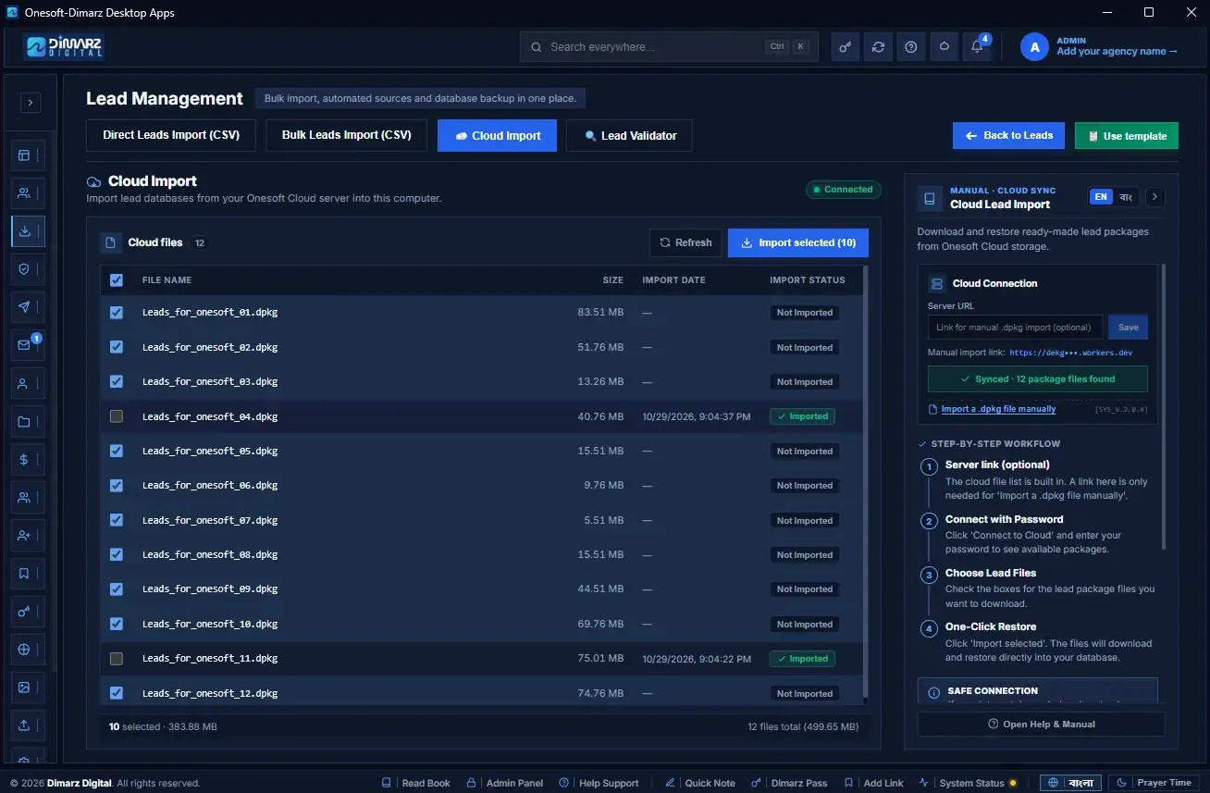Click the sidebar globe icon

[x=24, y=650]
